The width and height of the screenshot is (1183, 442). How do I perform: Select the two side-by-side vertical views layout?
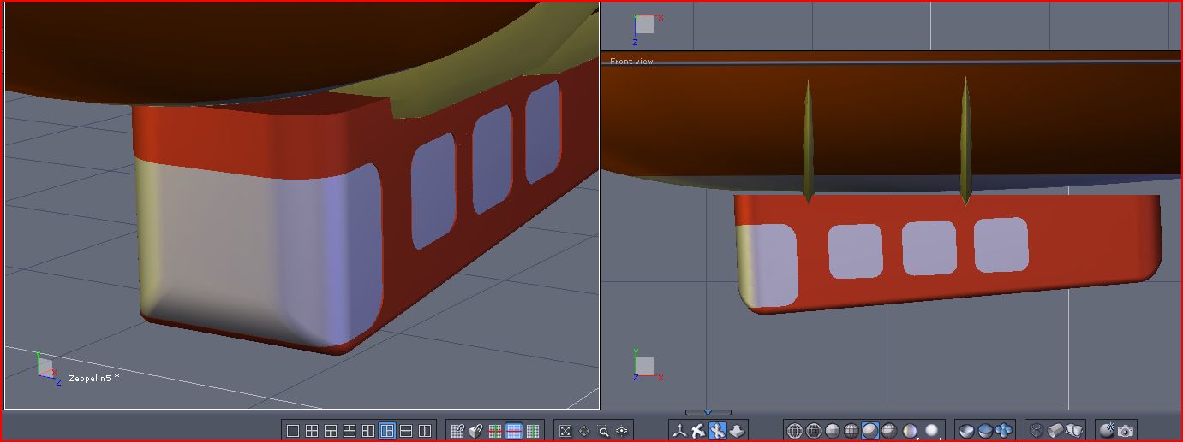coord(425,431)
